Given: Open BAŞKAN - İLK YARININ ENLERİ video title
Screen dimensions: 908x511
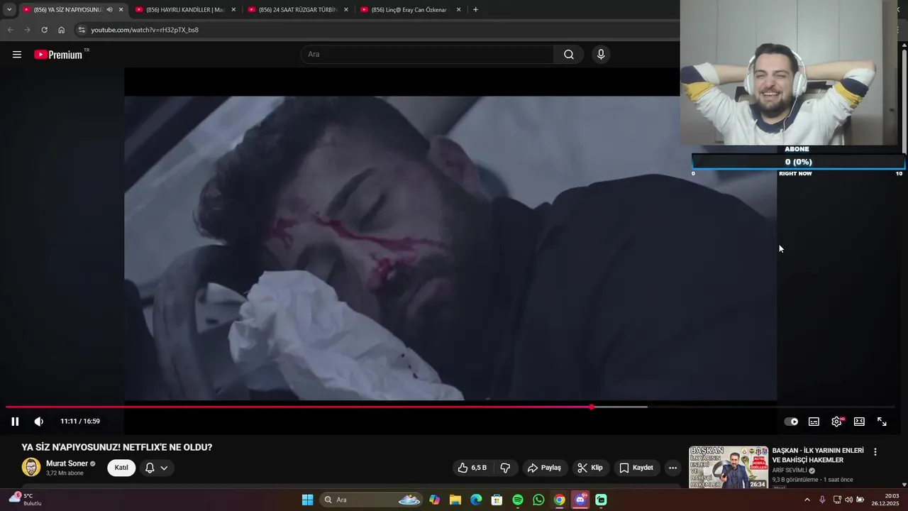Looking at the screenshot, I should click(818, 455).
